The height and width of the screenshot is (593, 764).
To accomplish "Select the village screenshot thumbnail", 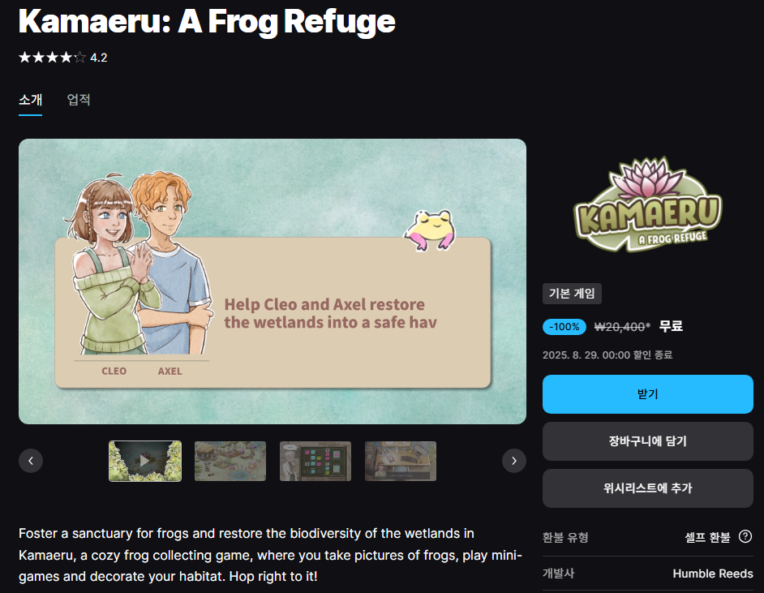I will pyautogui.click(x=230, y=461).
